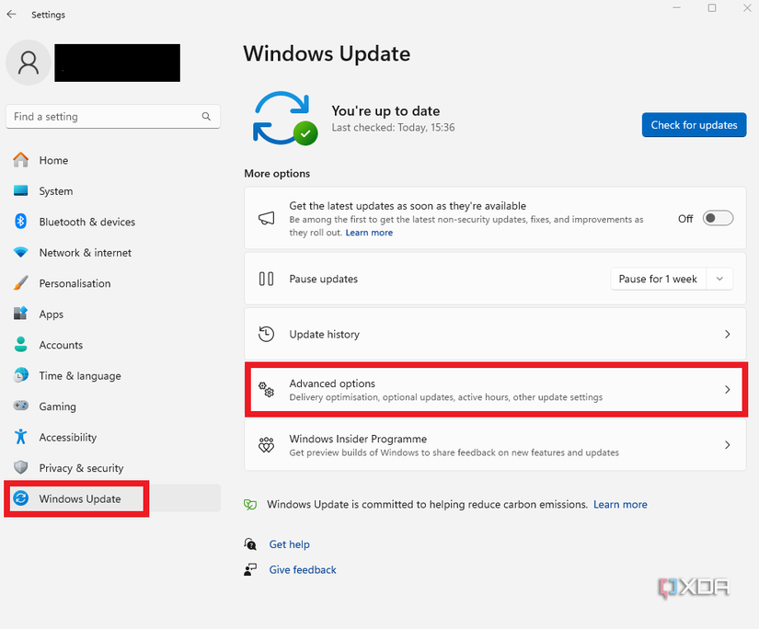
Task: Click the user profile avatar
Action: click(29, 63)
